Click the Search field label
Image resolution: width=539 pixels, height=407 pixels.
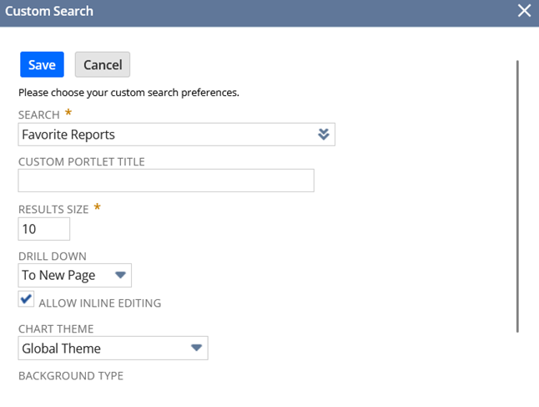click(39, 114)
